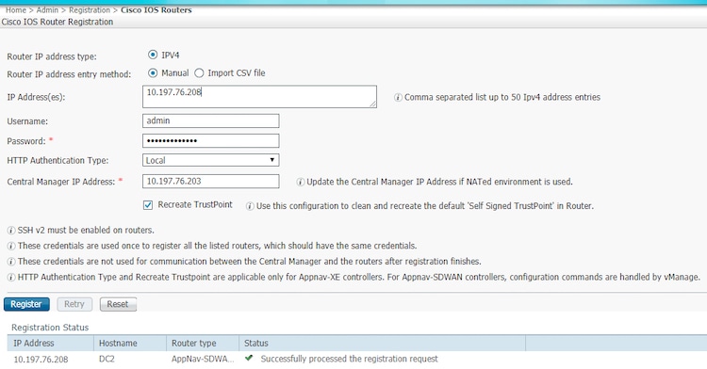
Task: Select the AppNav-SDWA... router type cell
Action: [203, 359]
